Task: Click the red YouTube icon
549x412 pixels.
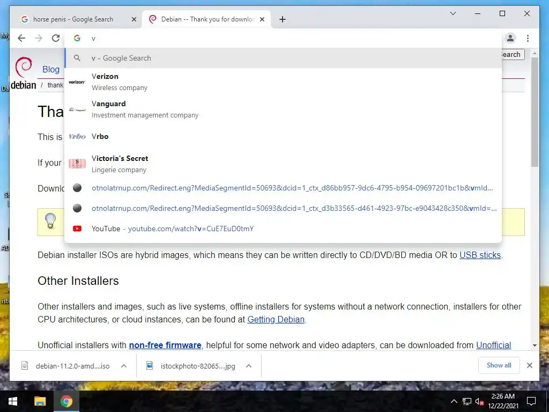Action: pos(77,229)
